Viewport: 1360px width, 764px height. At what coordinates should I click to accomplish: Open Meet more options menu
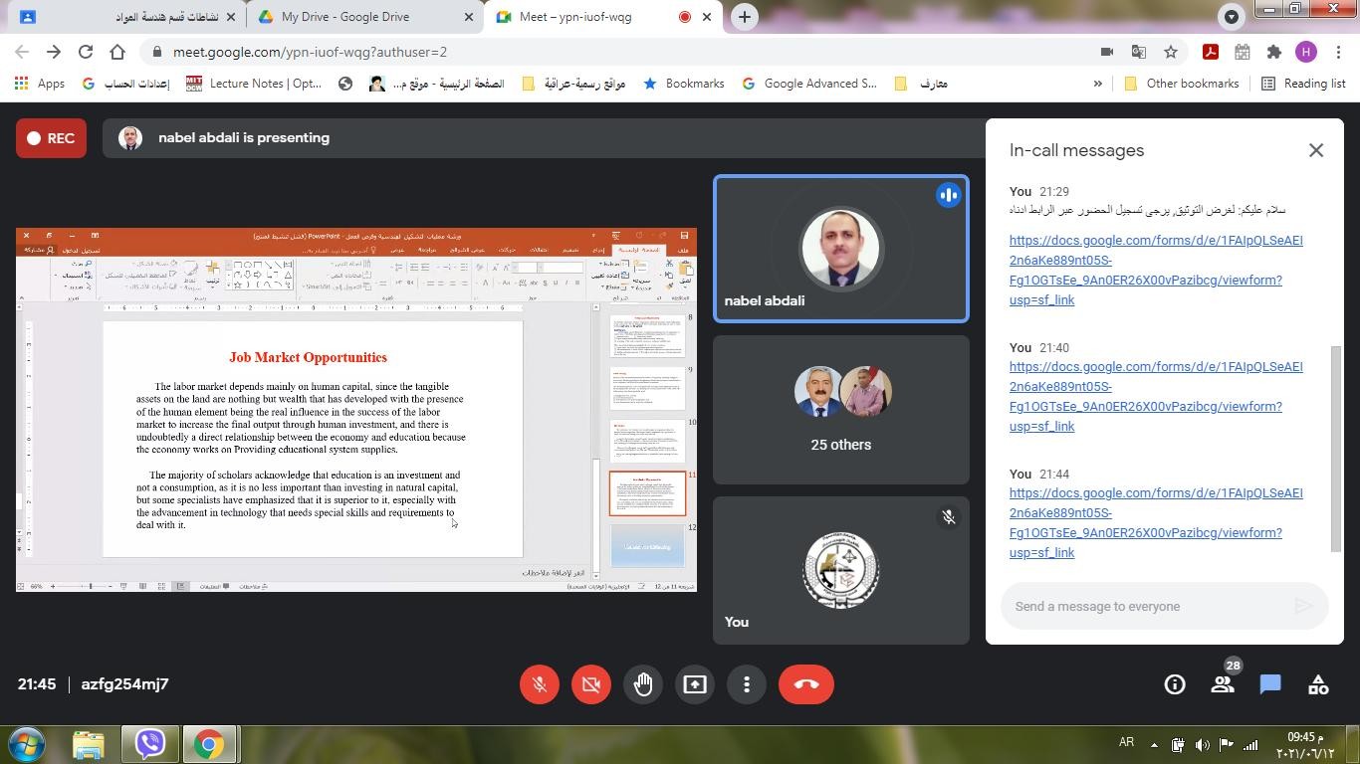tap(747, 684)
